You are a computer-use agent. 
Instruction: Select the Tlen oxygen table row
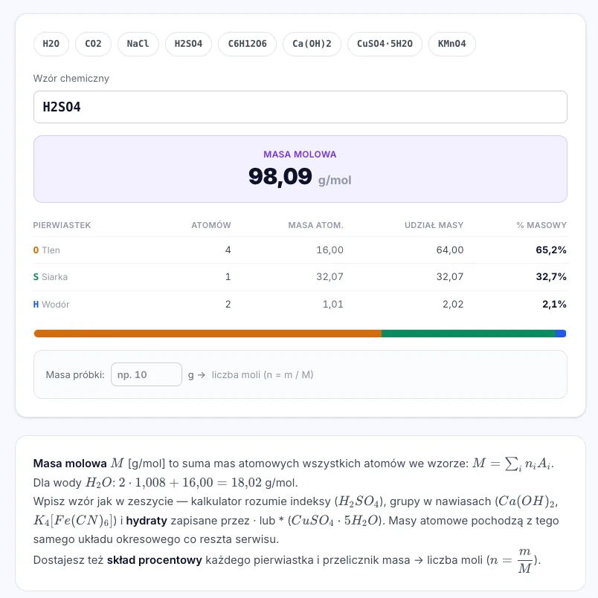300,250
